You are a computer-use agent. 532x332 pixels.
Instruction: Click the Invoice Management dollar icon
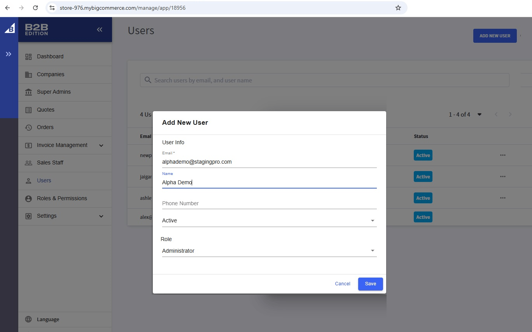click(28, 145)
